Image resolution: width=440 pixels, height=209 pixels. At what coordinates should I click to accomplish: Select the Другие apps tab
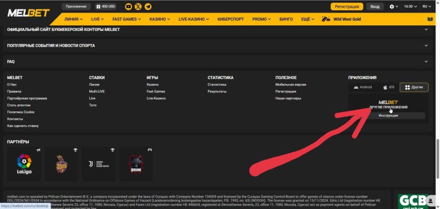point(414,87)
